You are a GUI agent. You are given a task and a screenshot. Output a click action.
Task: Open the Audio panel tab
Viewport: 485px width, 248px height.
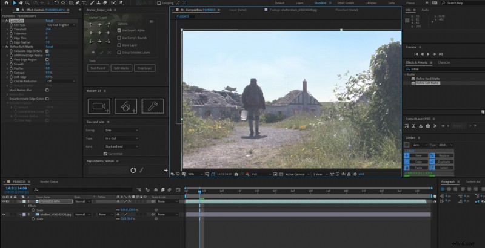(x=426, y=10)
